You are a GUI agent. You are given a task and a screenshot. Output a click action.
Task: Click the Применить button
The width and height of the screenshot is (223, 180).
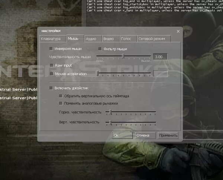(168, 135)
